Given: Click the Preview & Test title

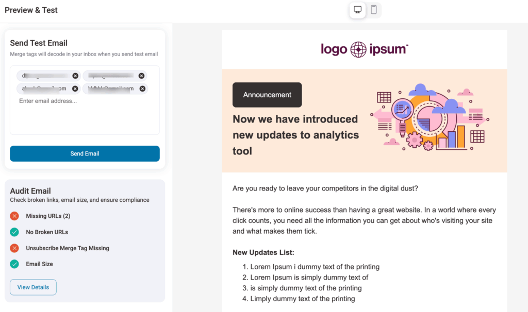Looking at the screenshot, I should tap(31, 10).
